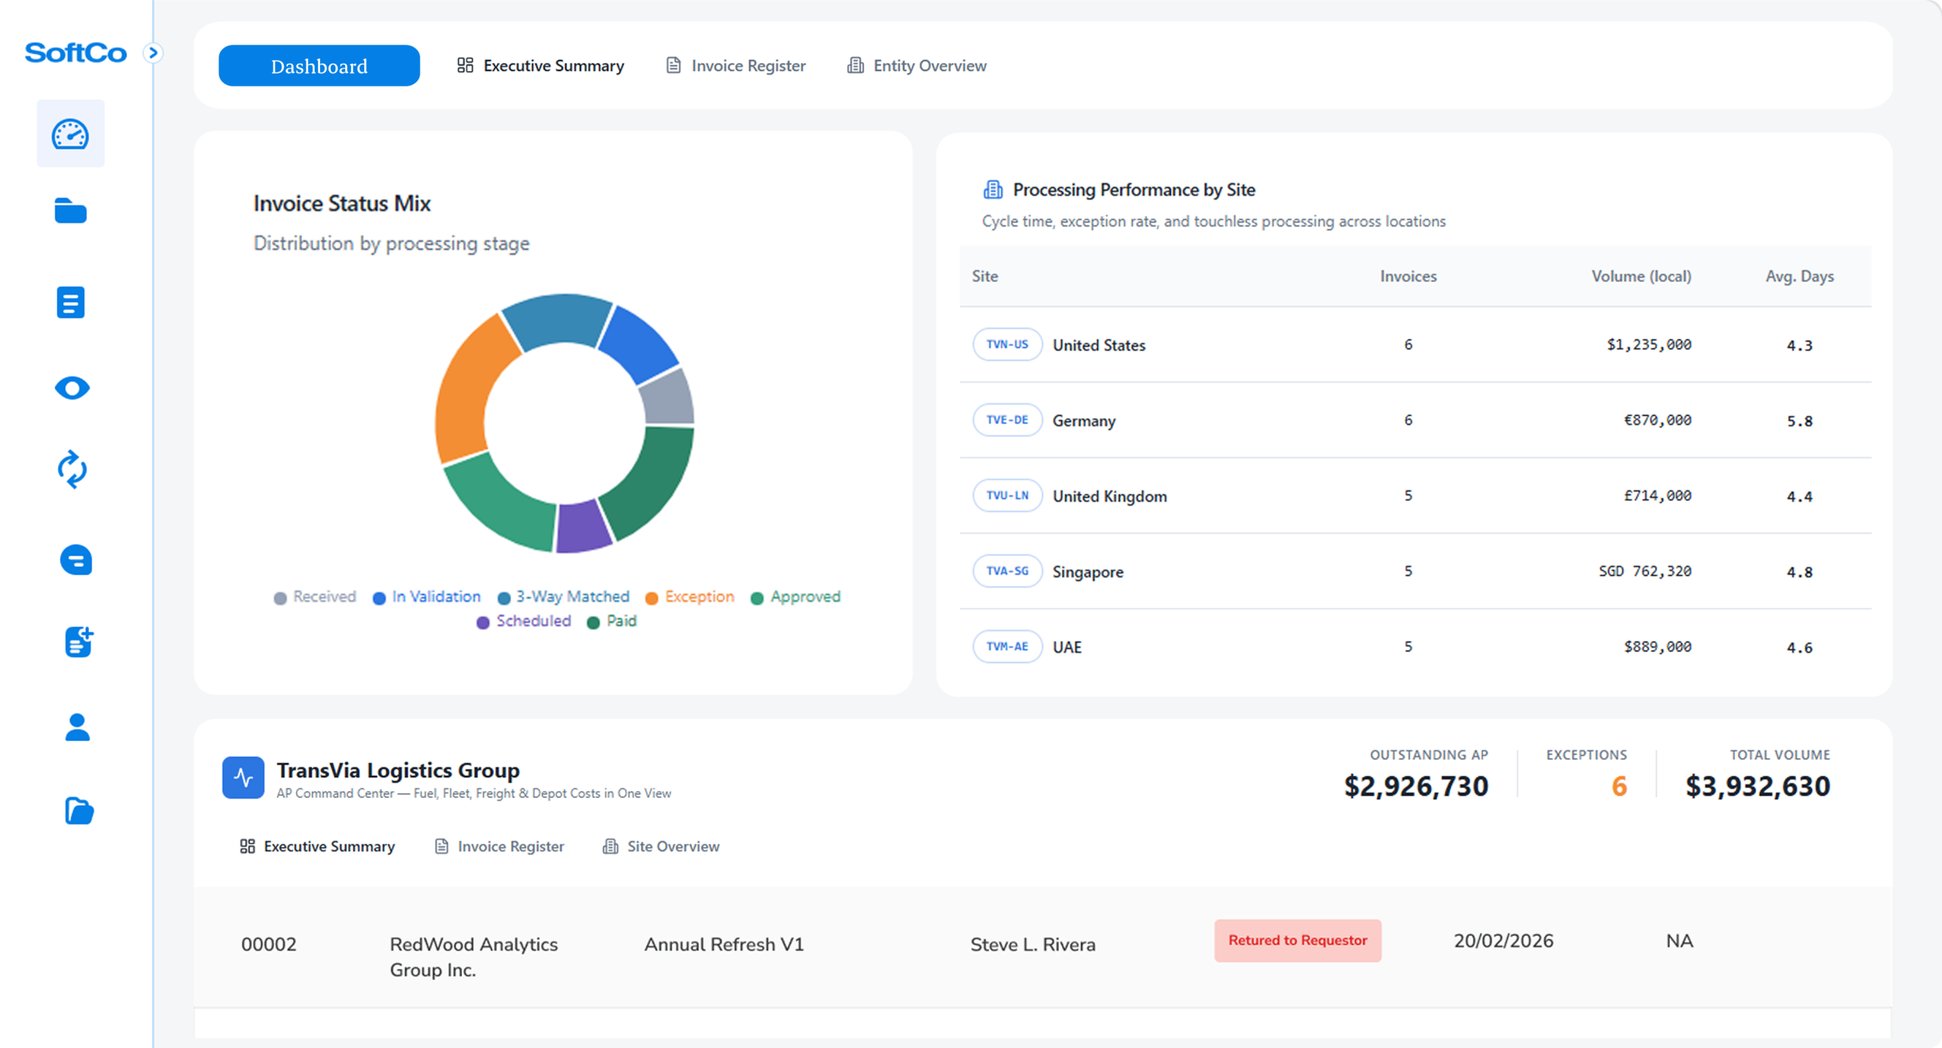Toggle the Received legend item on chart

314,597
